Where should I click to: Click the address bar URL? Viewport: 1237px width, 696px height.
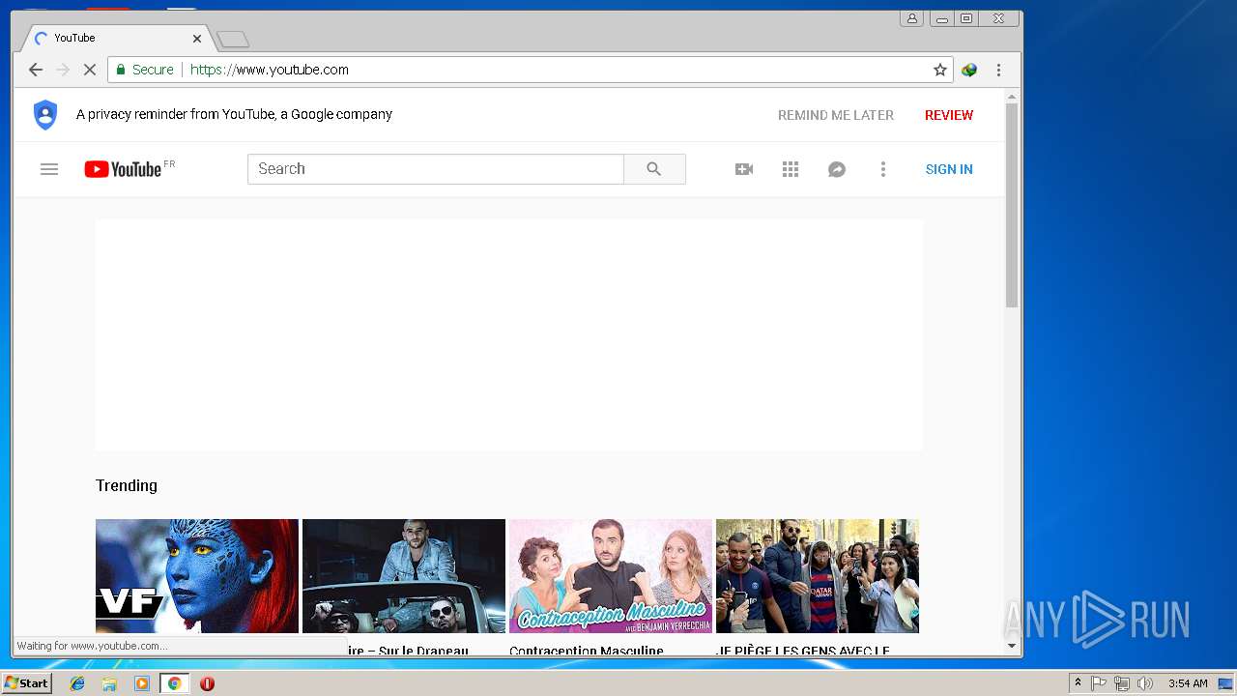tap(270, 70)
